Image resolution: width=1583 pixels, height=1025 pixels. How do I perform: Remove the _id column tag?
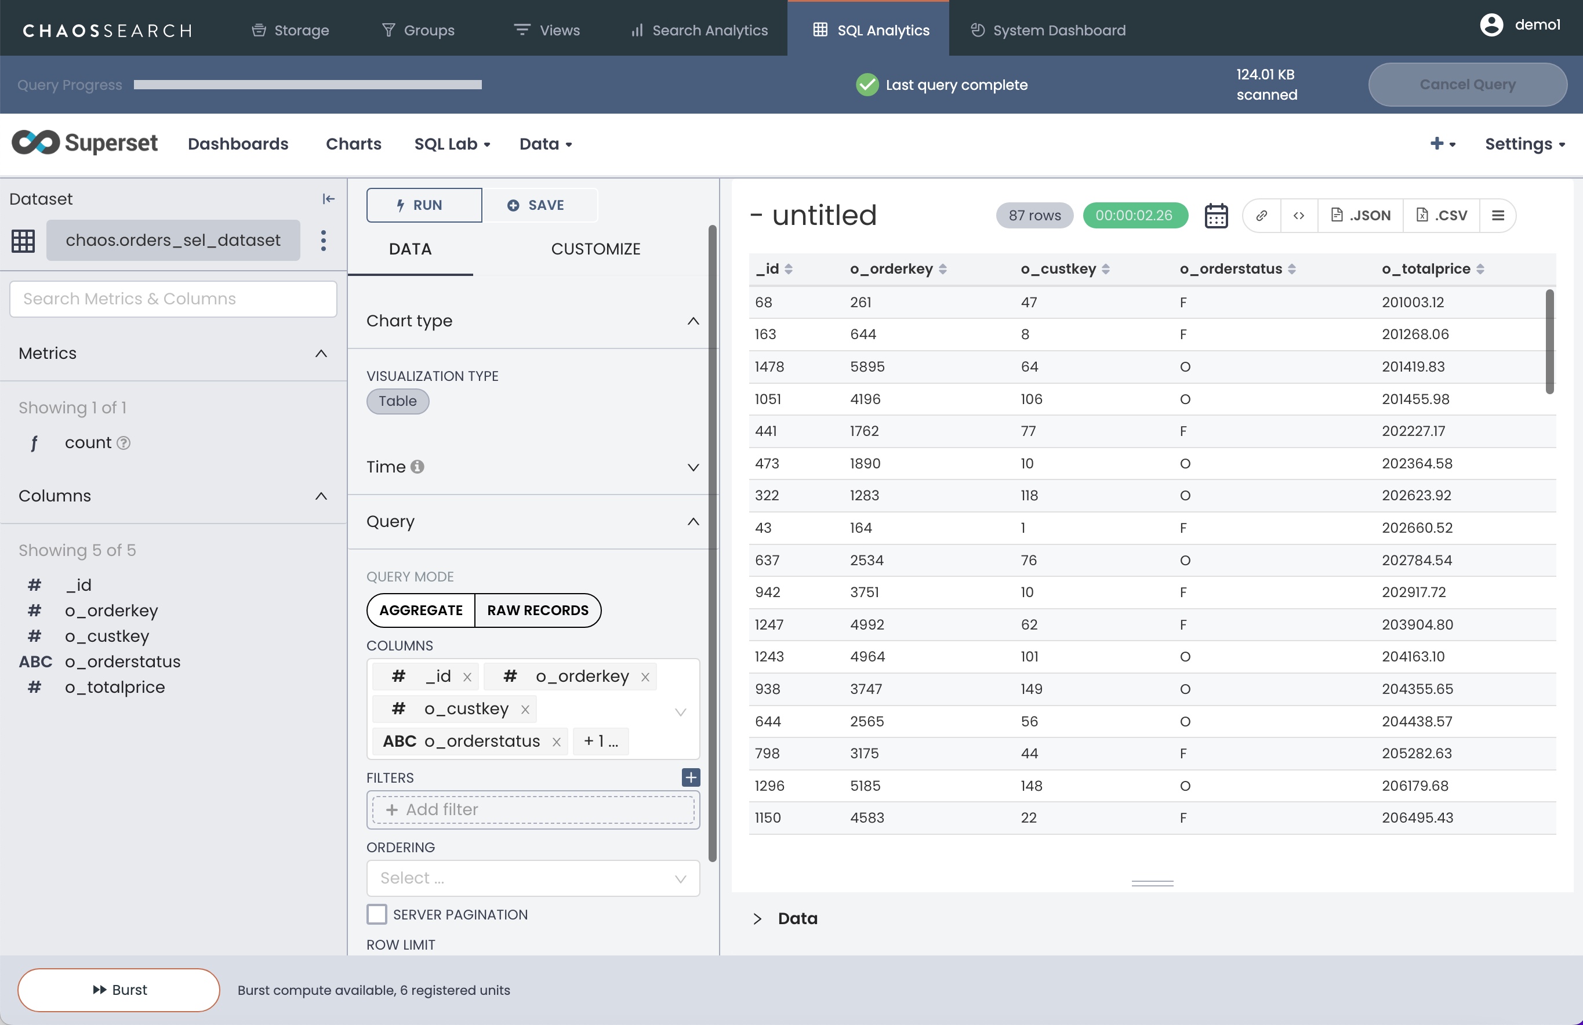click(x=467, y=677)
